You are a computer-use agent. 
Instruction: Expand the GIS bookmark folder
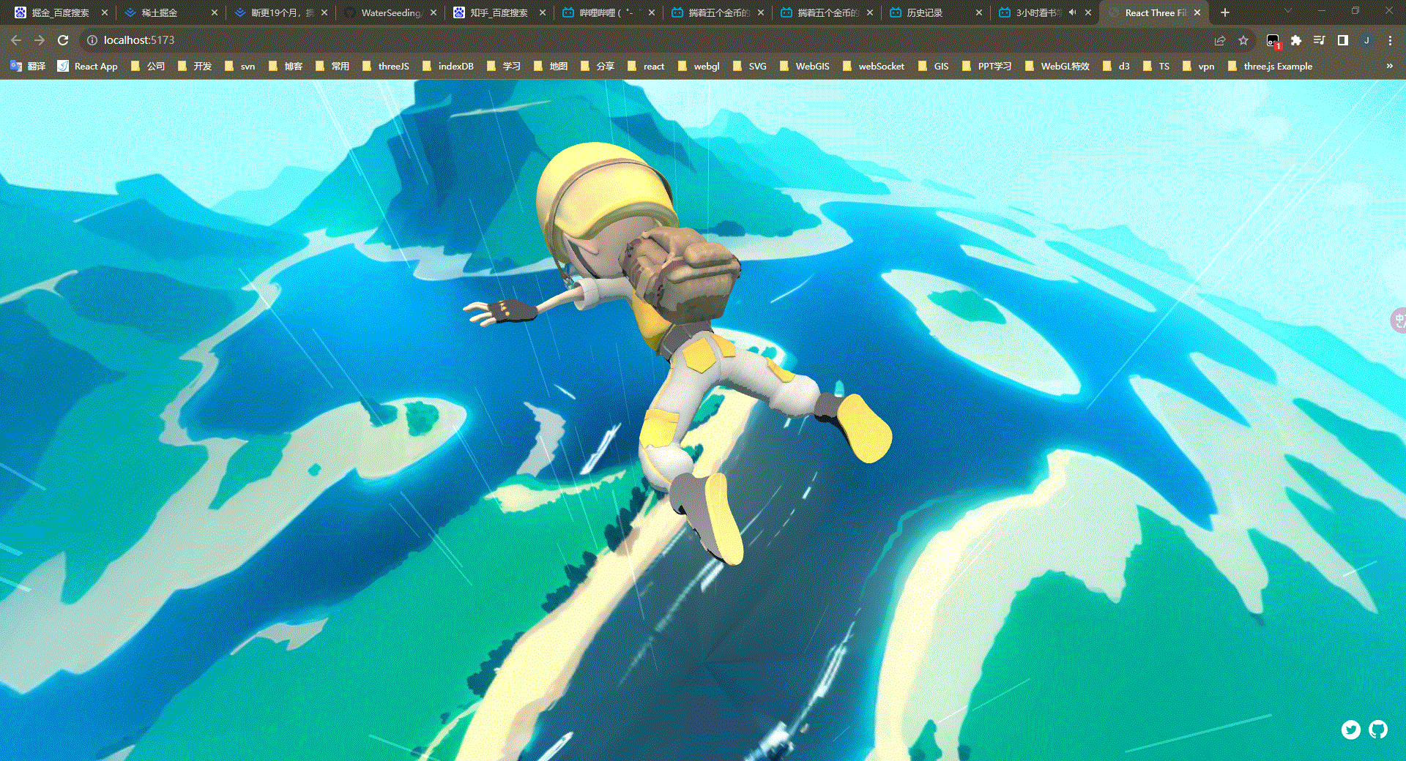933,66
